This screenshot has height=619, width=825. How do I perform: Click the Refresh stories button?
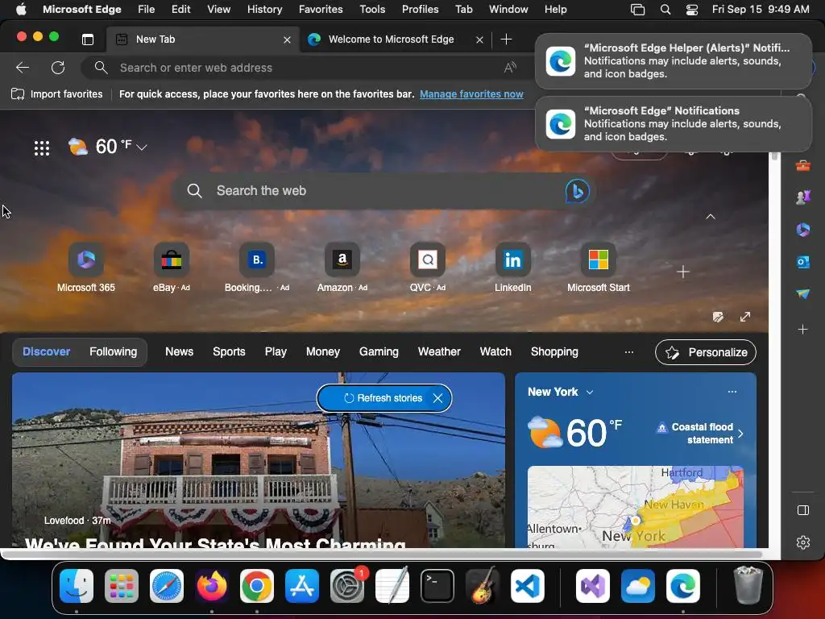coord(383,398)
